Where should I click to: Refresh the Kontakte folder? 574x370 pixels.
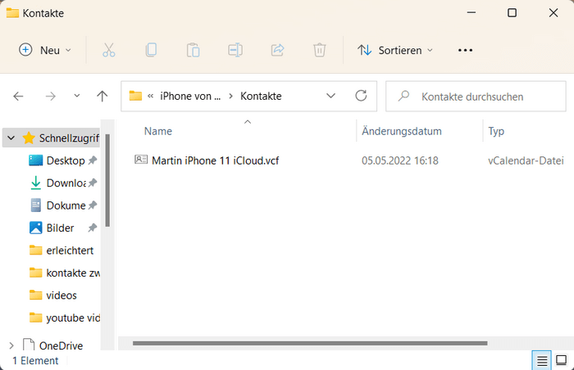click(x=361, y=96)
